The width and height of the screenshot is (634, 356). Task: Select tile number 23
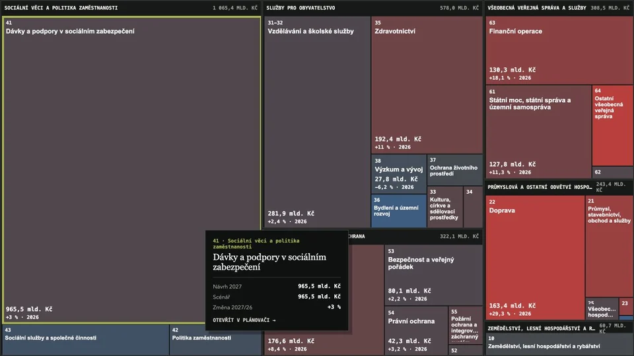(x=626, y=307)
